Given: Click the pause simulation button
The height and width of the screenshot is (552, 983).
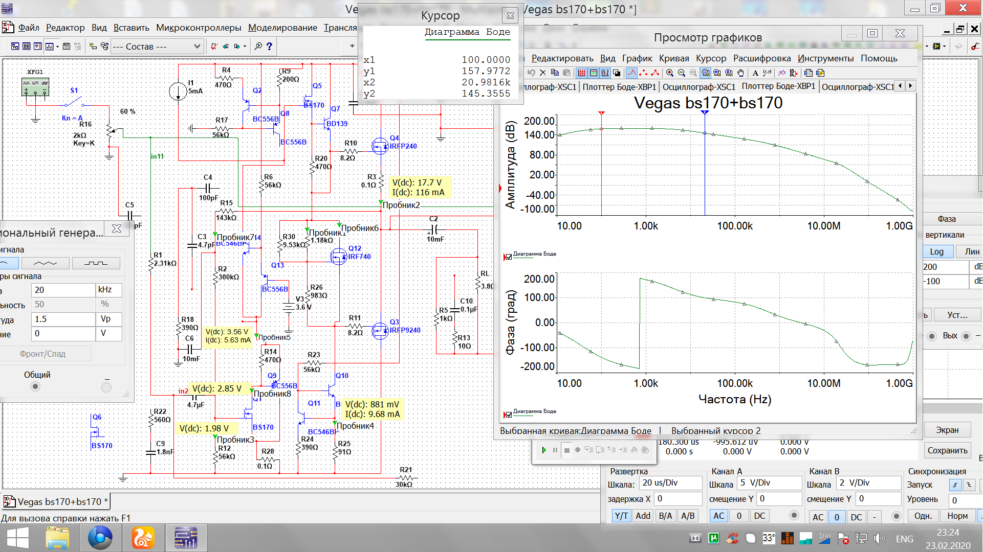Looking at the screenshot, I should [x=555, y=450].
